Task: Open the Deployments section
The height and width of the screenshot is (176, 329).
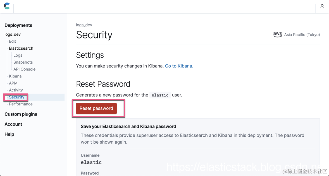Action: pyautogui.click(x=18, y=25)
